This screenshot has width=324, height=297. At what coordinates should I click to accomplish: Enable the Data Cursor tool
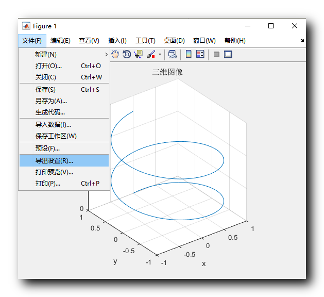pos(139,54)
